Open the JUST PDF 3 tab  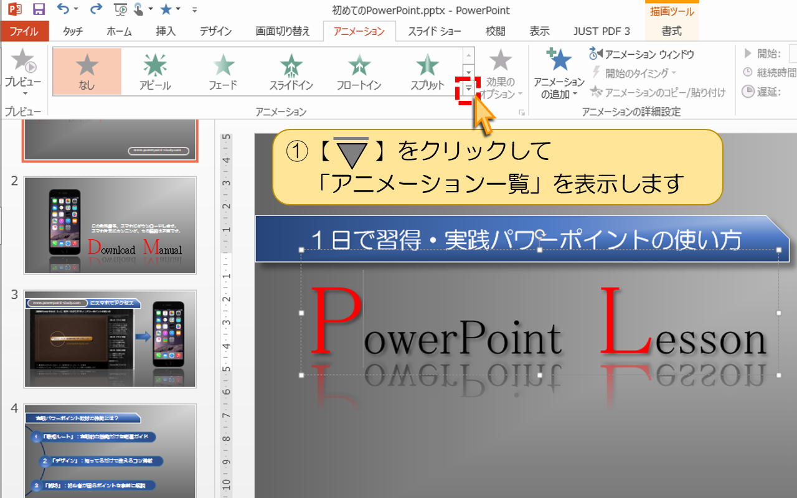click(601, 31)
